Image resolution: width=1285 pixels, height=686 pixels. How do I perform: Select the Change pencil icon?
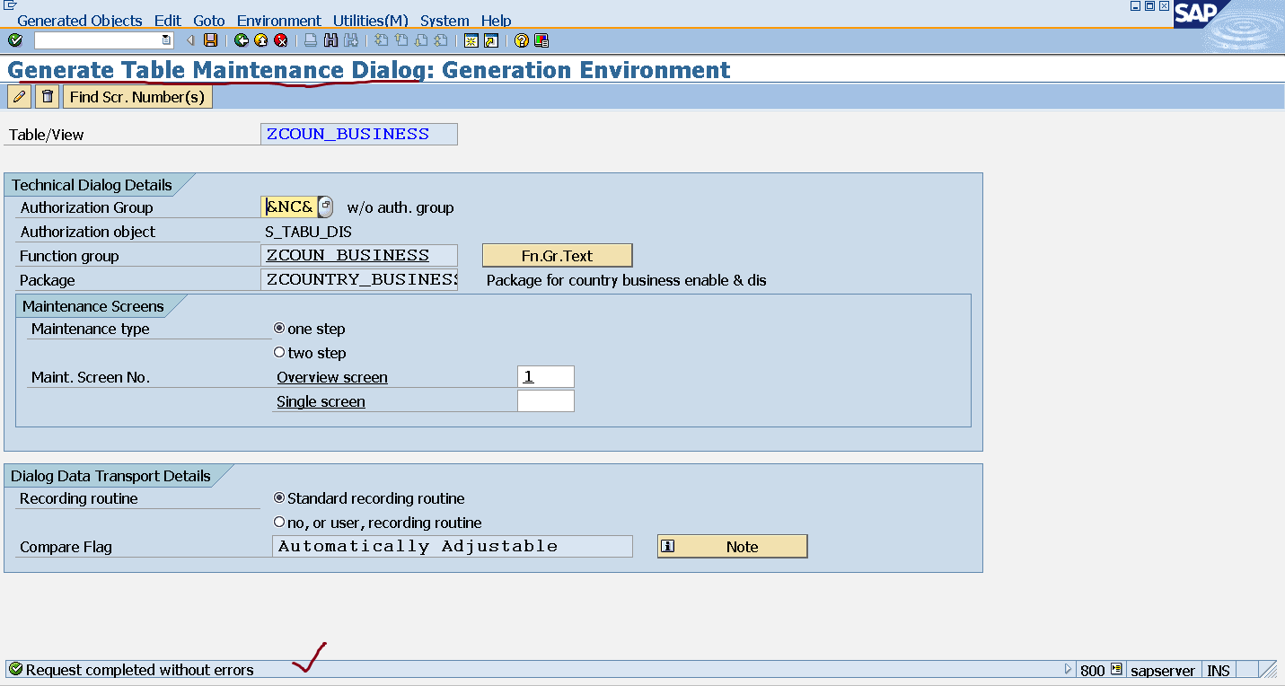click(x=19, y=96)
